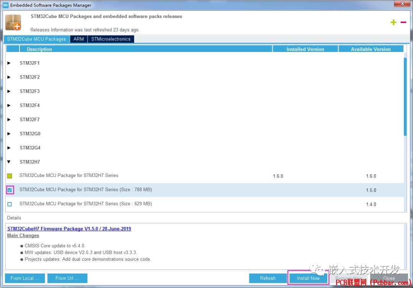This screenshot has height=288, width=413.
Task: Expand the STM32G4 tree node
Action: point(9,148)
